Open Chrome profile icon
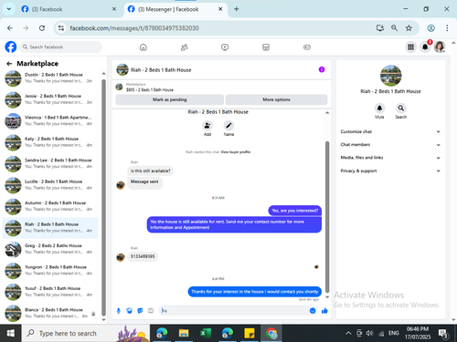The height and width of the screenshot is (342, 457). 430,28
